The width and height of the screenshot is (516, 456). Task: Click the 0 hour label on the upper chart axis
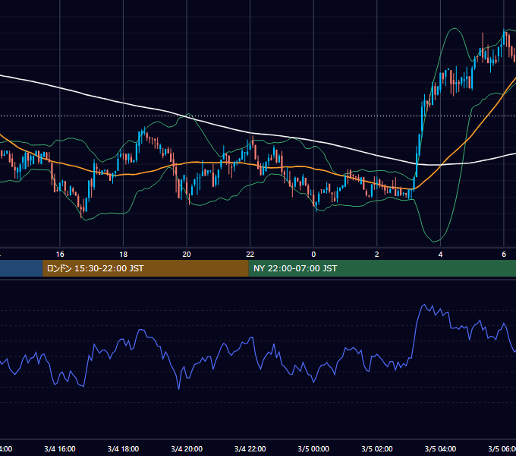(313, 255)
